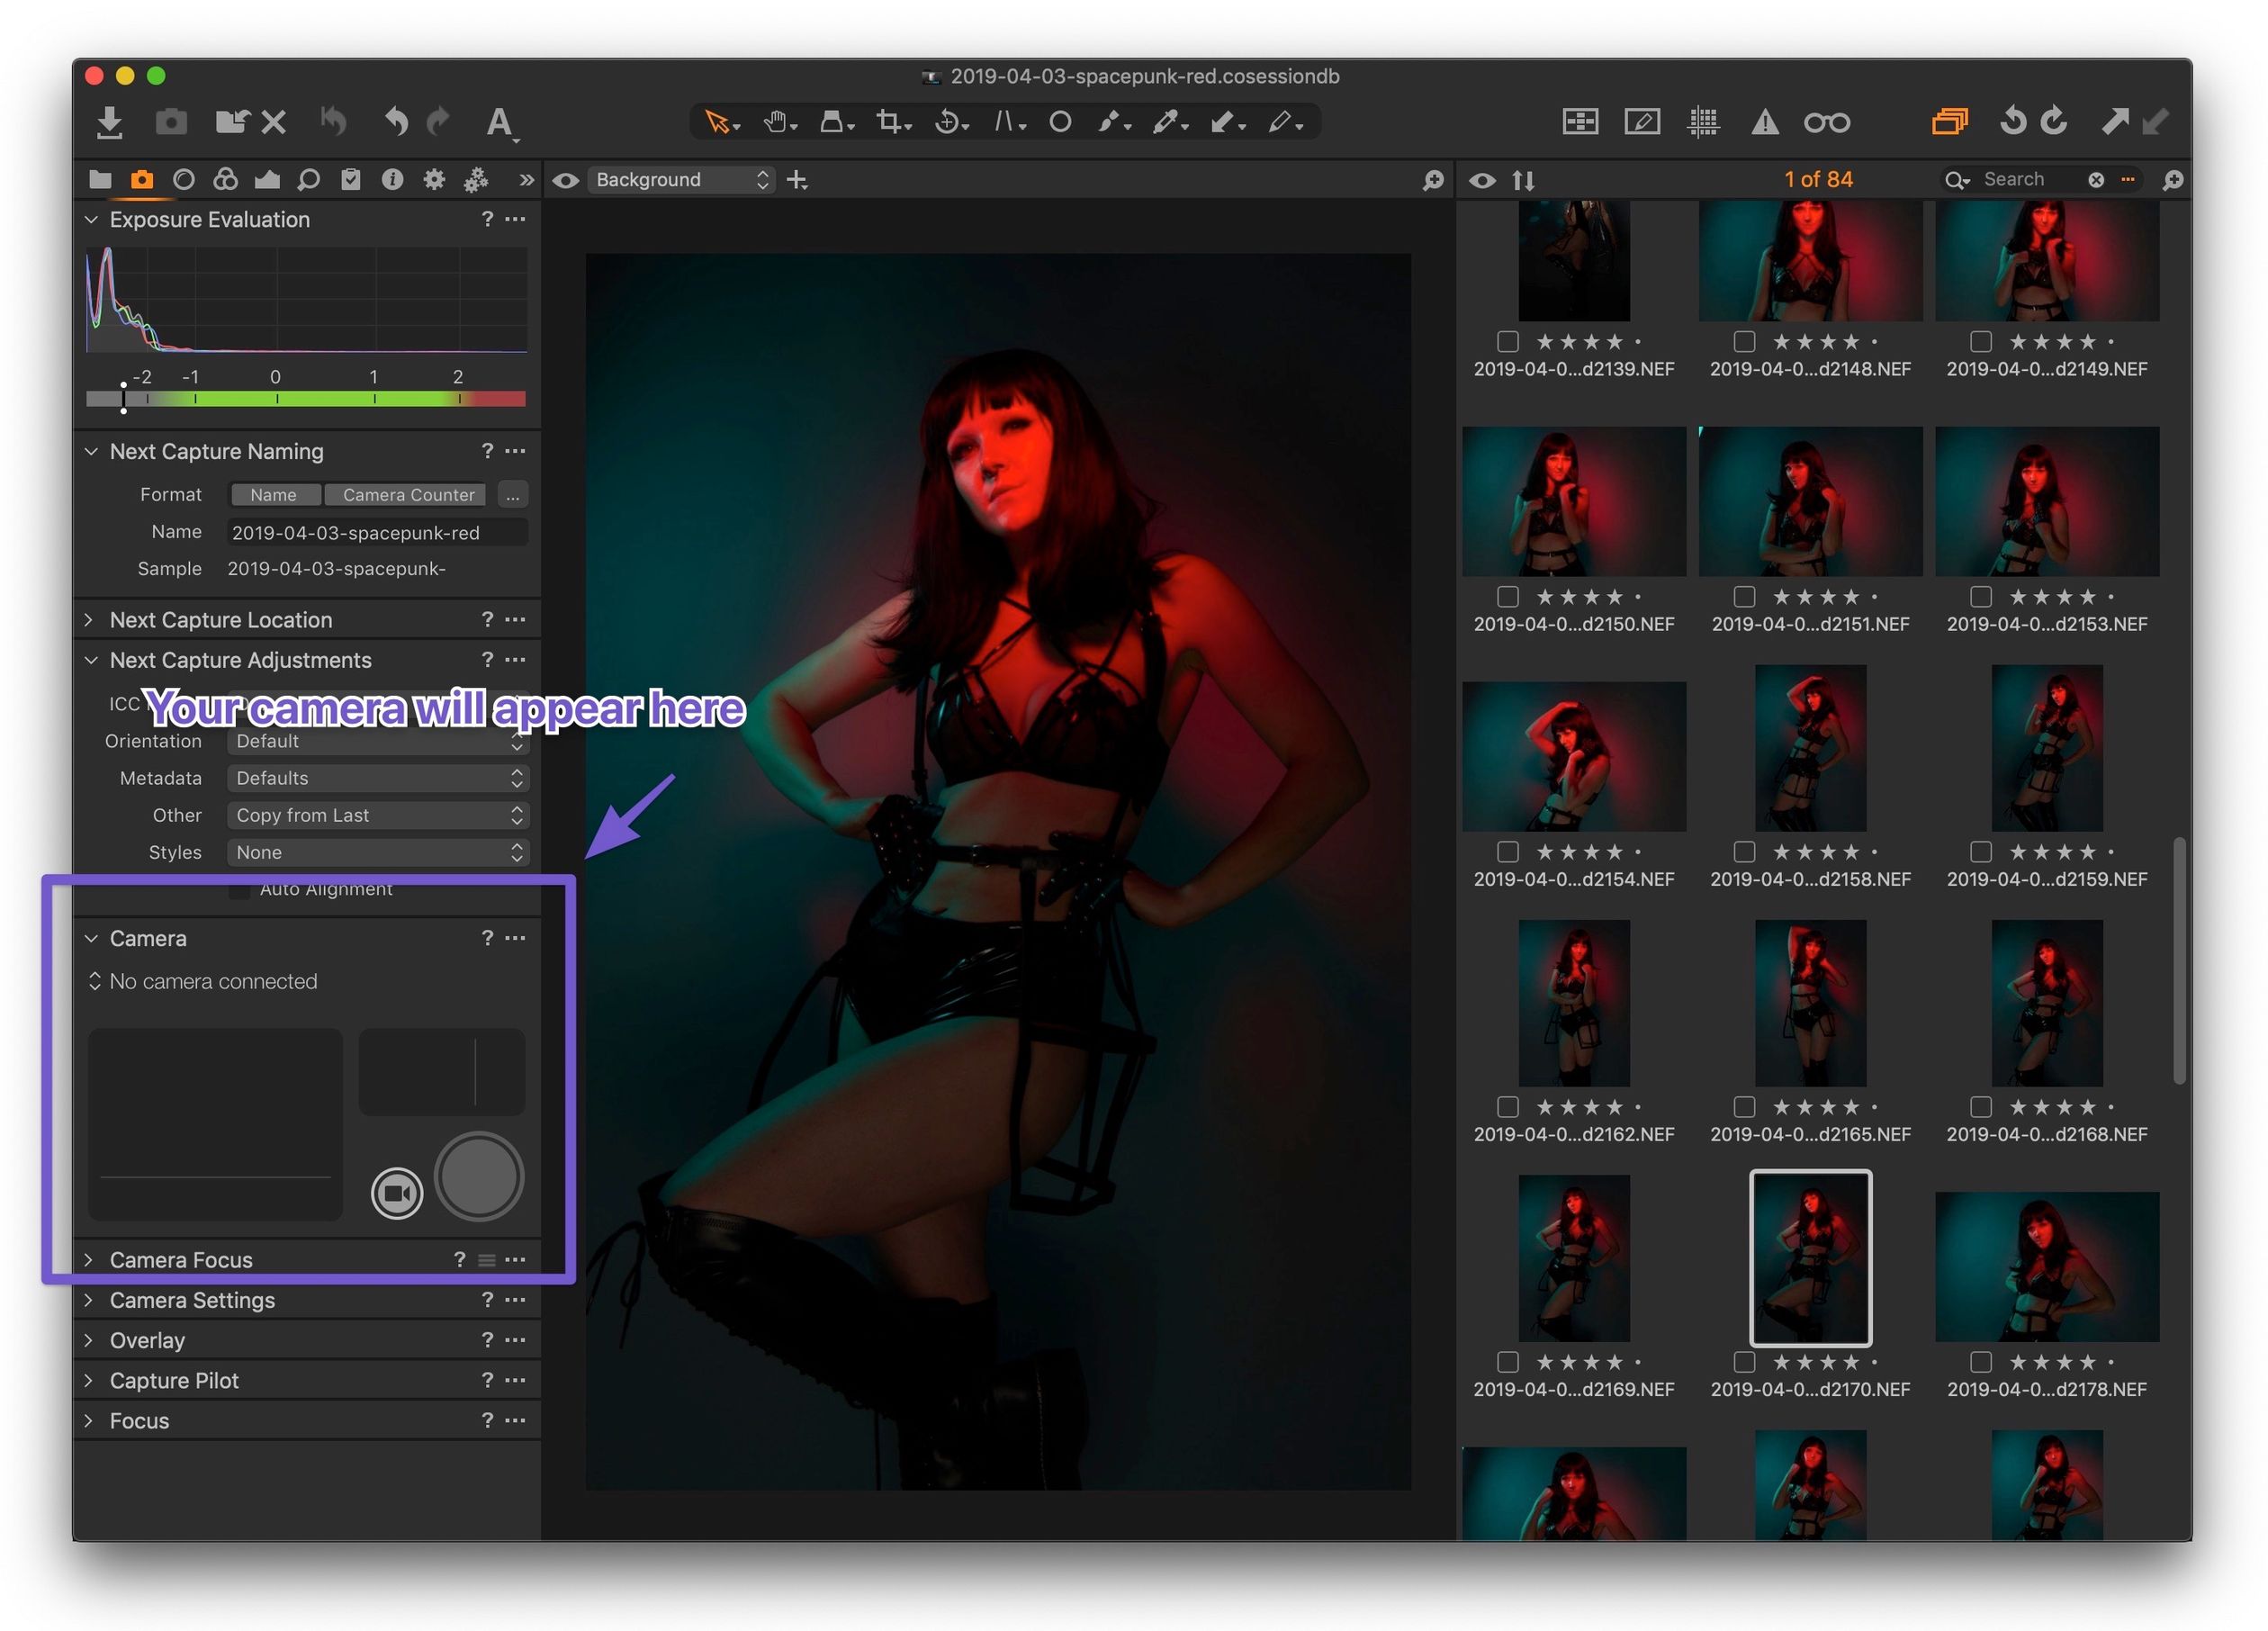
Task: Toggle the eye preview icon above the viewer
Action: [565, 180]
